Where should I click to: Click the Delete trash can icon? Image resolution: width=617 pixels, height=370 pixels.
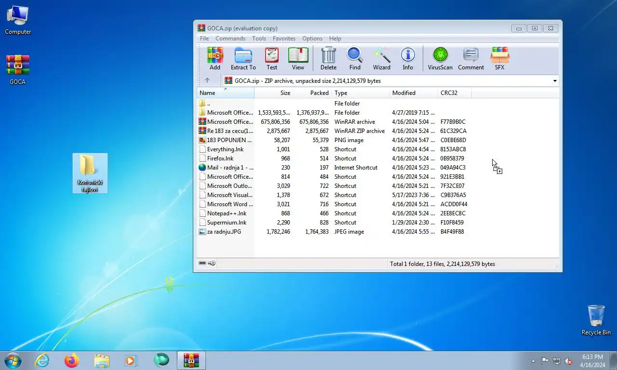click(x=328, y=59)
